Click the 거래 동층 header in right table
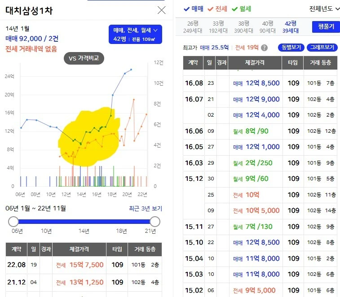 coord(321,63)
